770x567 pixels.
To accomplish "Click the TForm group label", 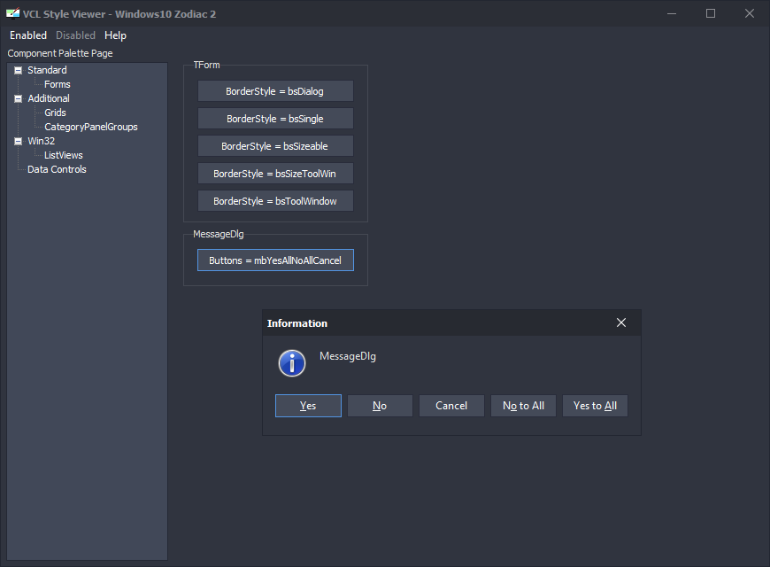I will (207, 65).
